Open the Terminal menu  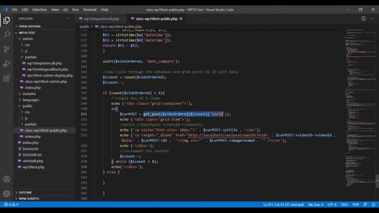coord(89,9)
